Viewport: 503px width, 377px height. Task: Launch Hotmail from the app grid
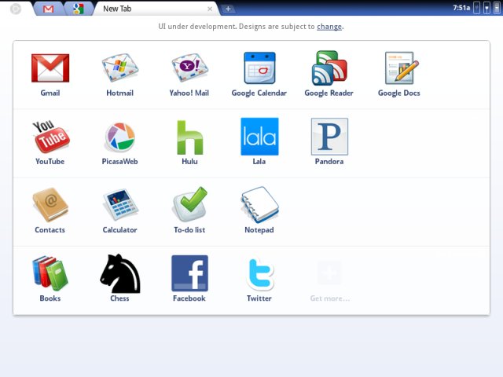point(119,69)
